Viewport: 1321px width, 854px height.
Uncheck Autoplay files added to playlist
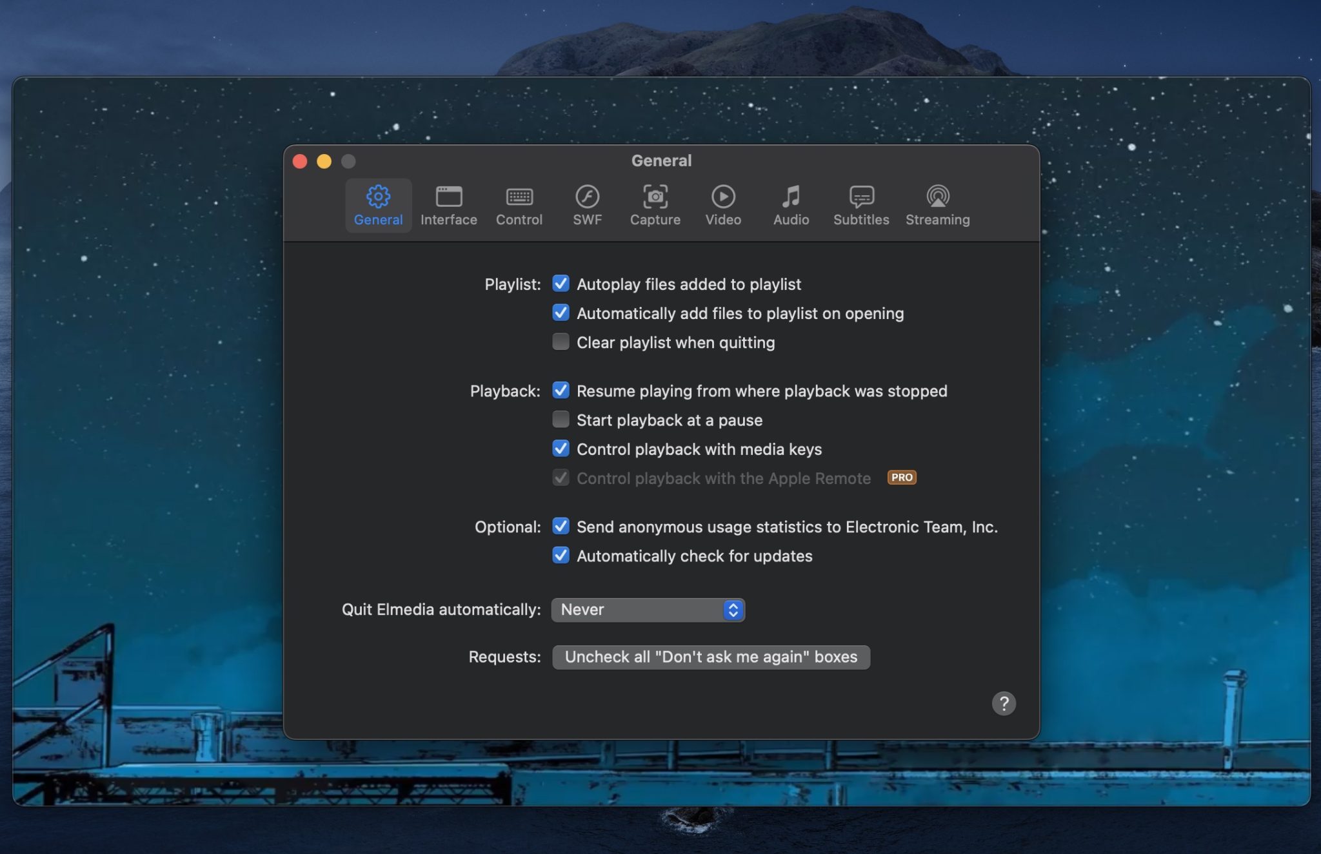[561, 284]
